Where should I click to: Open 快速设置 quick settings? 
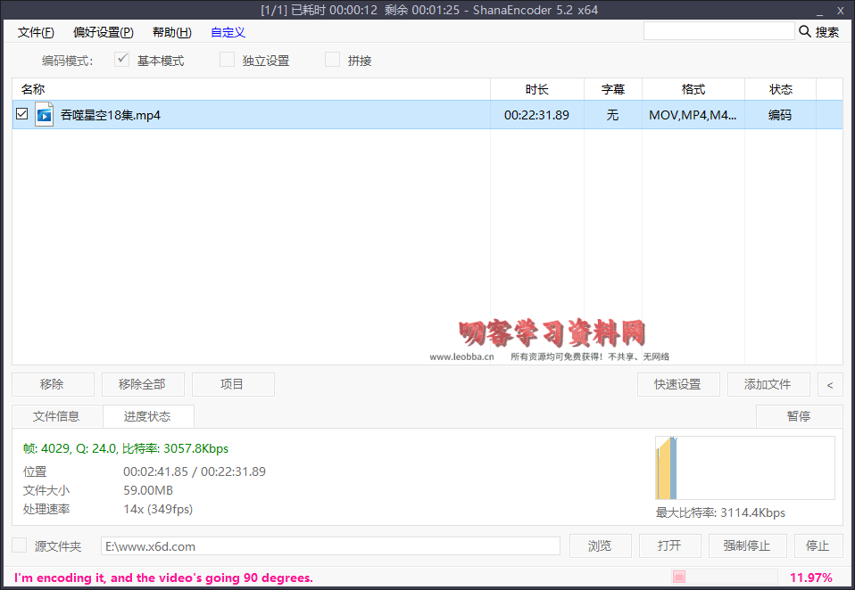pyautogui.click(x=678, y=384)
